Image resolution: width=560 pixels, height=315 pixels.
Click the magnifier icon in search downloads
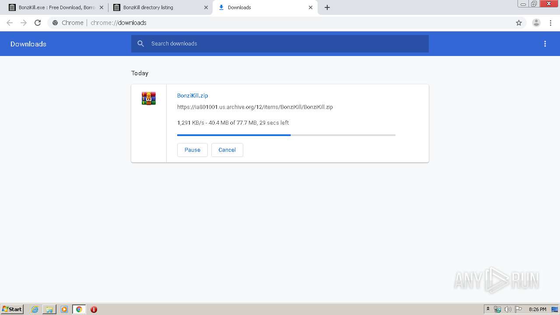coord(140,44)
